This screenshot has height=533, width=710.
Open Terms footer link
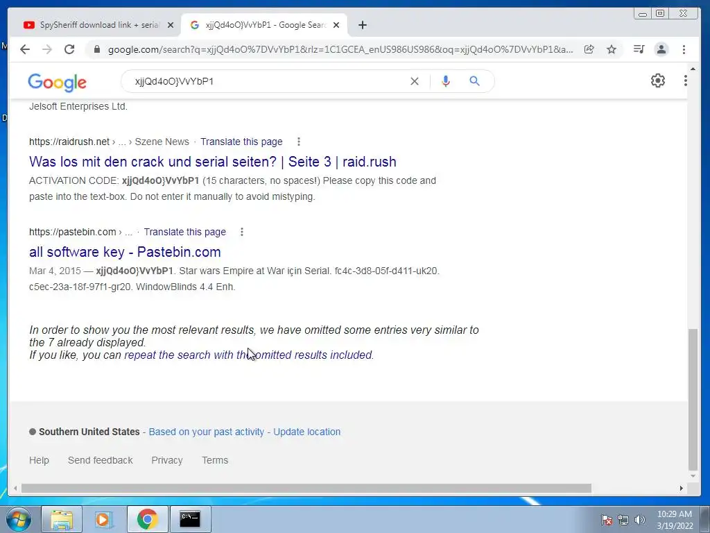tap(215, 461)
